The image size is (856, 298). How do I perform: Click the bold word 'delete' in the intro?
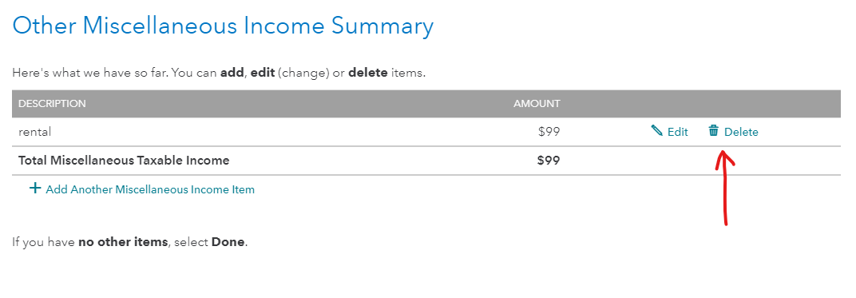pos(368,73)
